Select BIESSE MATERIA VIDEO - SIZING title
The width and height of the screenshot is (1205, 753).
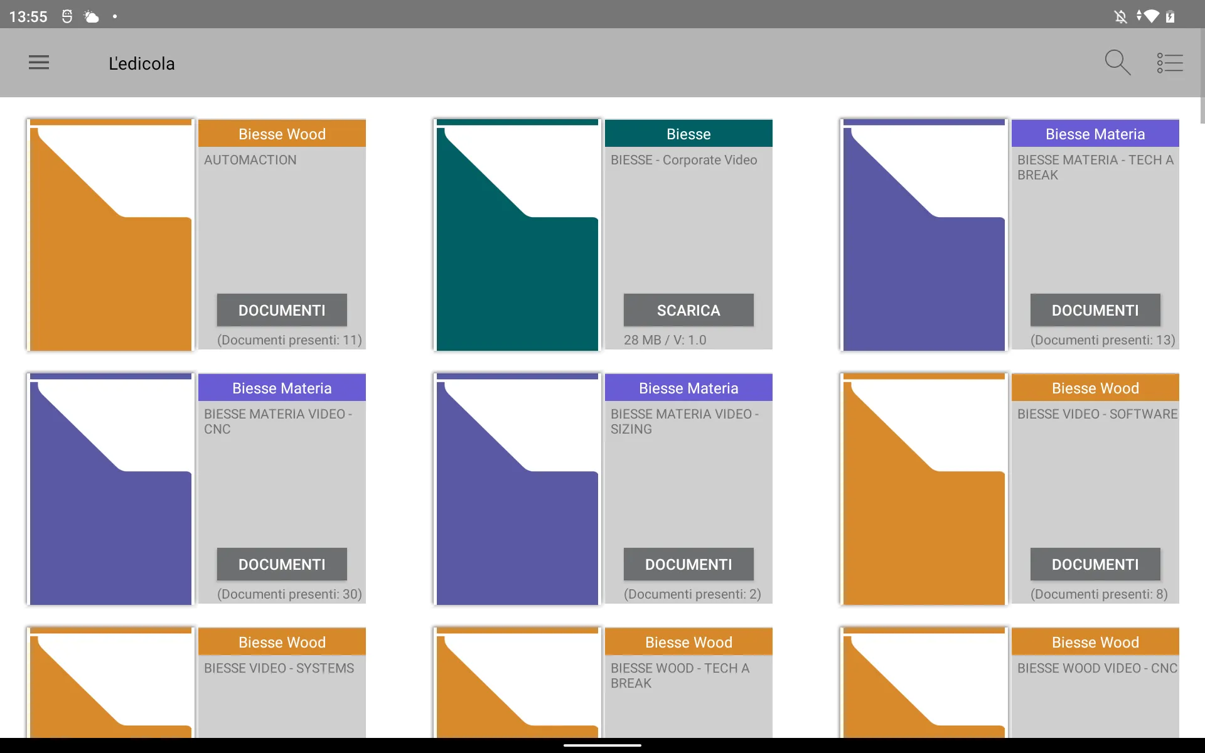(685, 422)
